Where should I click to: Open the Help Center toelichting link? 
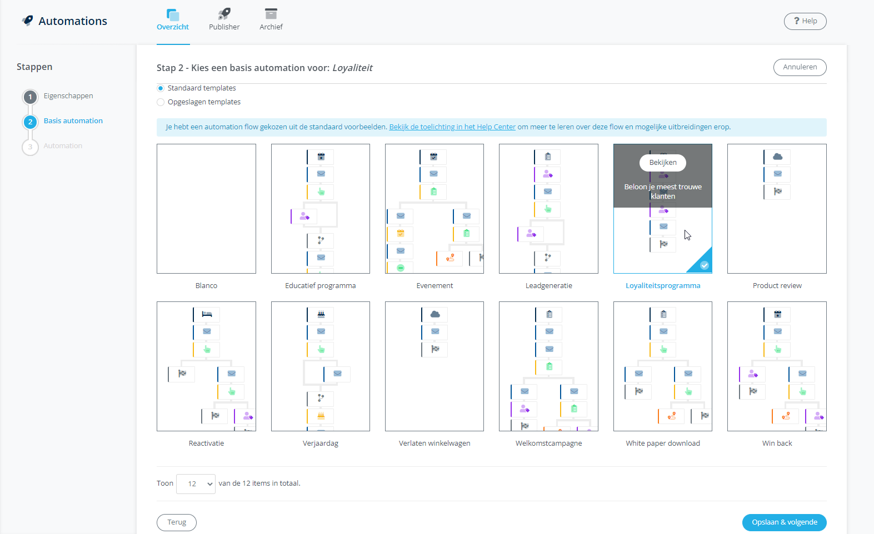[x=452, y=127]
